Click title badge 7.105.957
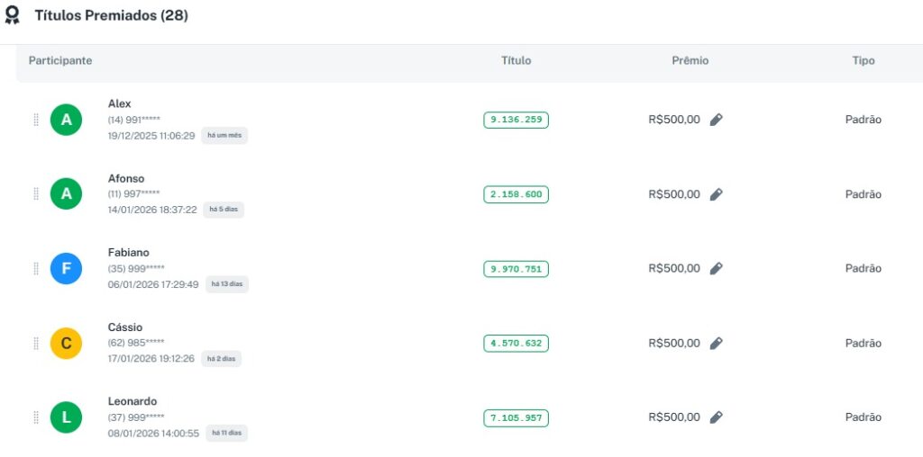 click(516, 417)
